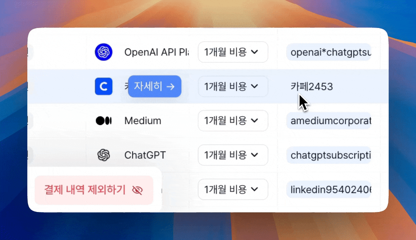Open 1개월 비용 dropdown in the linkedin row
Viewport: 416px width, 240px height.
[233, 189]
